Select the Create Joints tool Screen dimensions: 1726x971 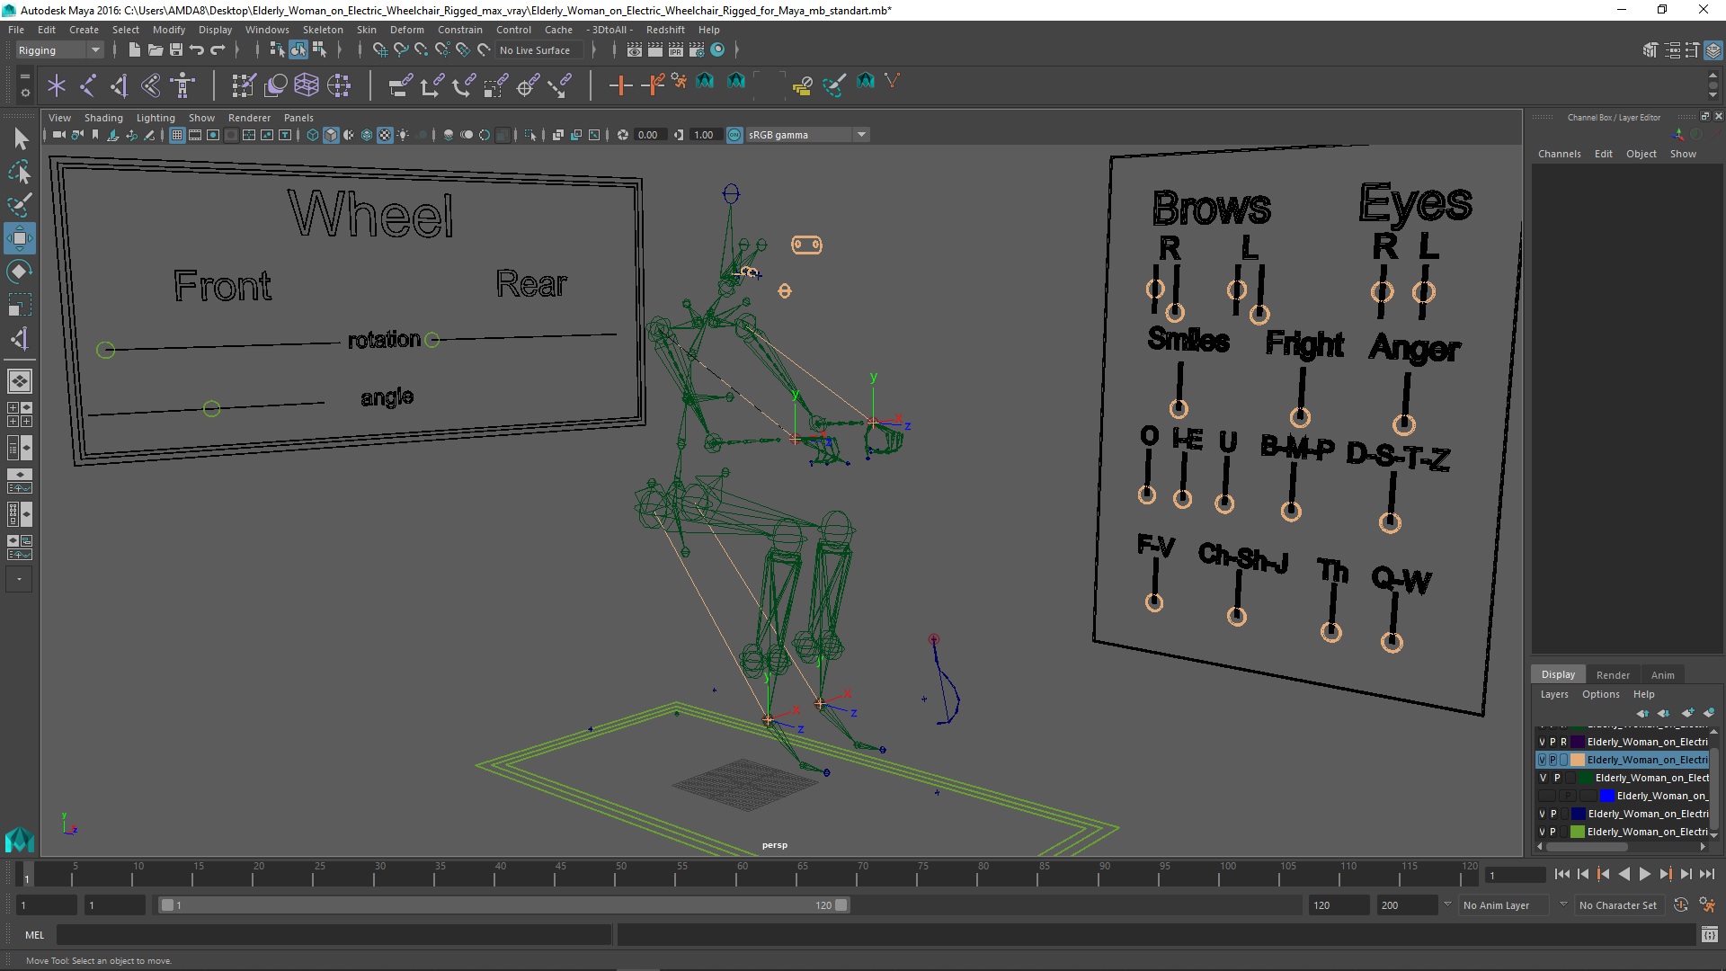coord(88,85)
